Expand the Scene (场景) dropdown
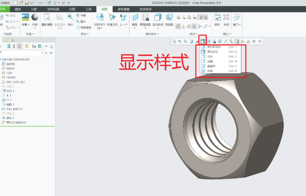The height and width of the screenshot is (196, 306). [x=25, y=25]
